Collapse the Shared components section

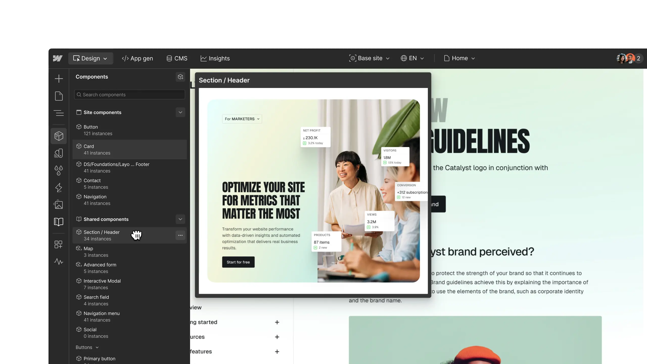(x=180, y=219)
